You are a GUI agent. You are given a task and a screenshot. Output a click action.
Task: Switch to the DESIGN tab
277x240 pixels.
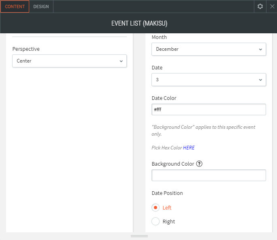[41, 6]
